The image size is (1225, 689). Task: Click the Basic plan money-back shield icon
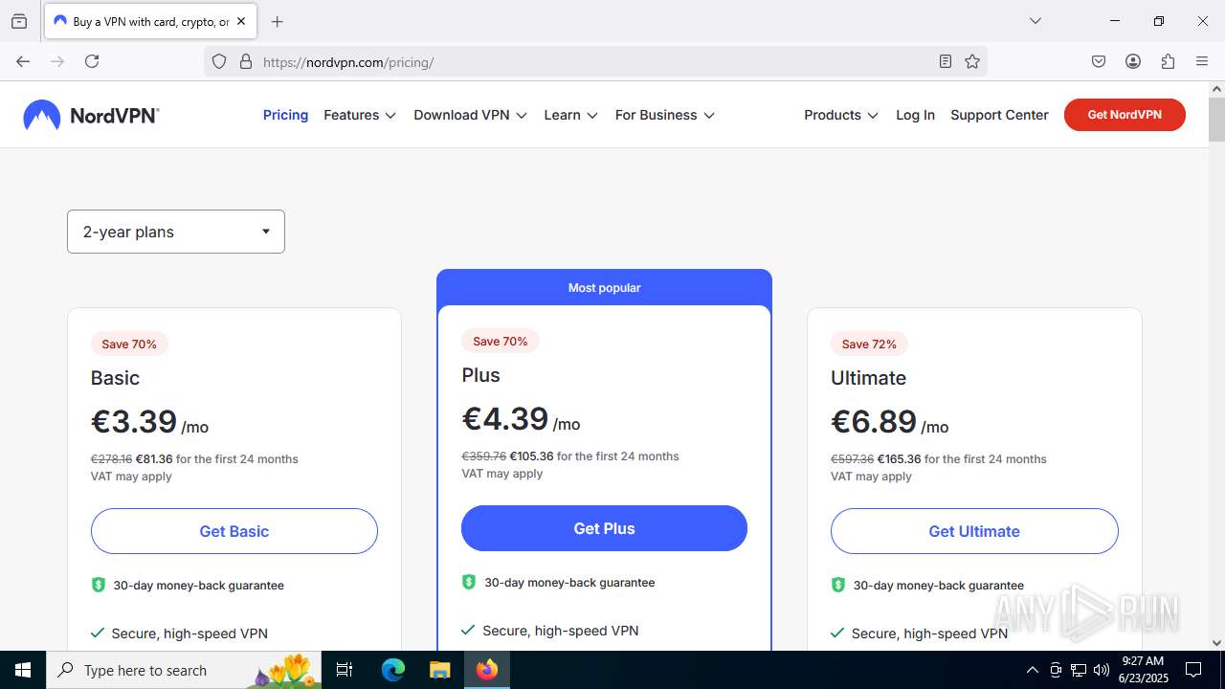pos(98,585)
